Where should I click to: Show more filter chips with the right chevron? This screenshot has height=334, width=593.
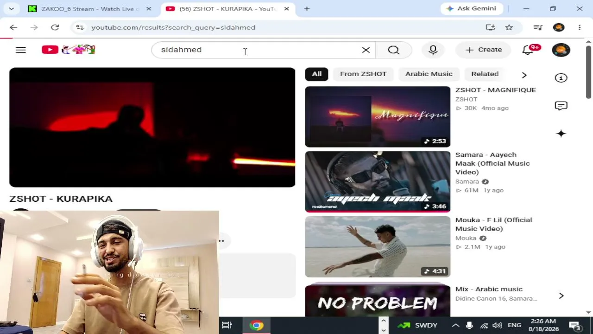(524, 75)
